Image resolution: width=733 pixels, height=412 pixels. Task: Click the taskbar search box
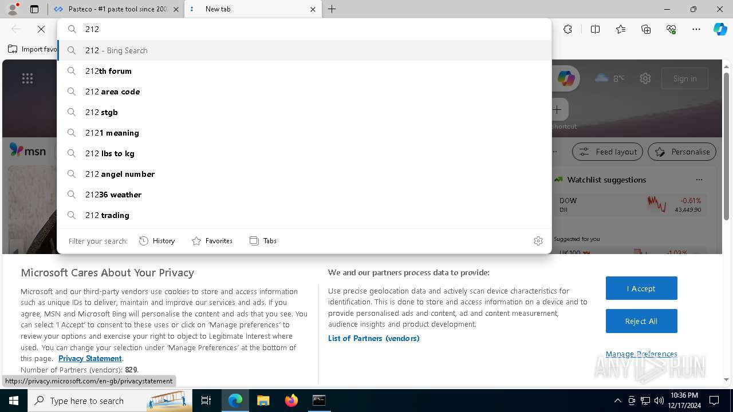click(x=109, y=401)
